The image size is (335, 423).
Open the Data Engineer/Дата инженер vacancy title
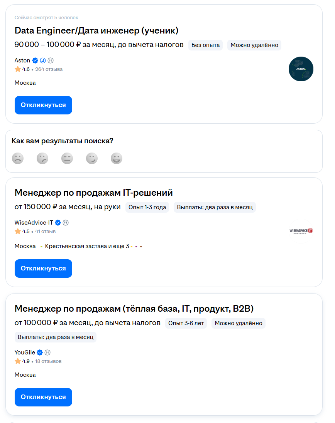point(96,30)
